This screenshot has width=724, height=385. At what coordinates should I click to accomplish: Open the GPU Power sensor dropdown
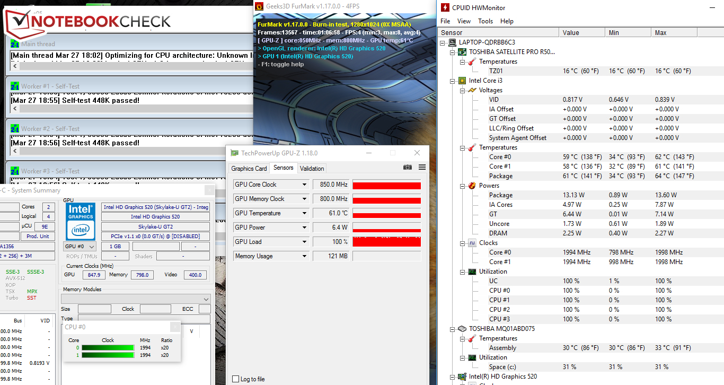[x=304, y=227]
